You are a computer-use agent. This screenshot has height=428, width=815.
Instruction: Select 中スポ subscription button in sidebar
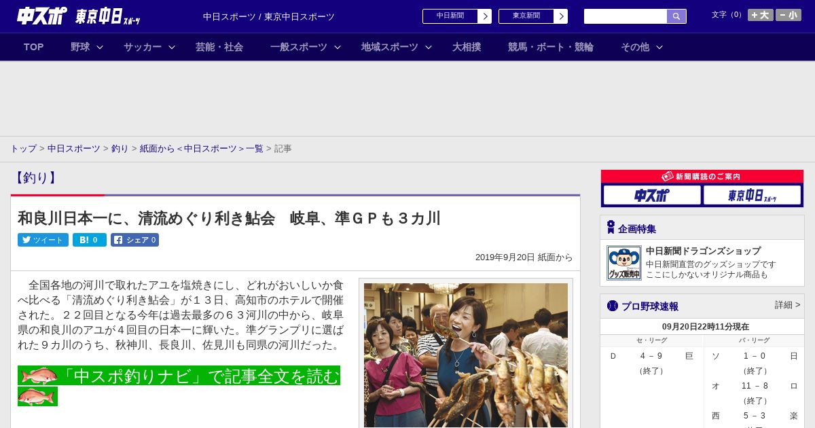[652, 195]
